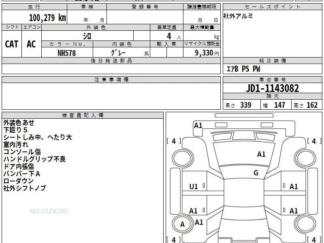
Task: Click inspector note コンソール傷
Action: pyautogui.click(x=22, y=151)
